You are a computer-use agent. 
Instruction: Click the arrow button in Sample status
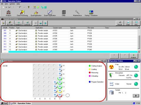pyautogui.click(x=136, y=96)
